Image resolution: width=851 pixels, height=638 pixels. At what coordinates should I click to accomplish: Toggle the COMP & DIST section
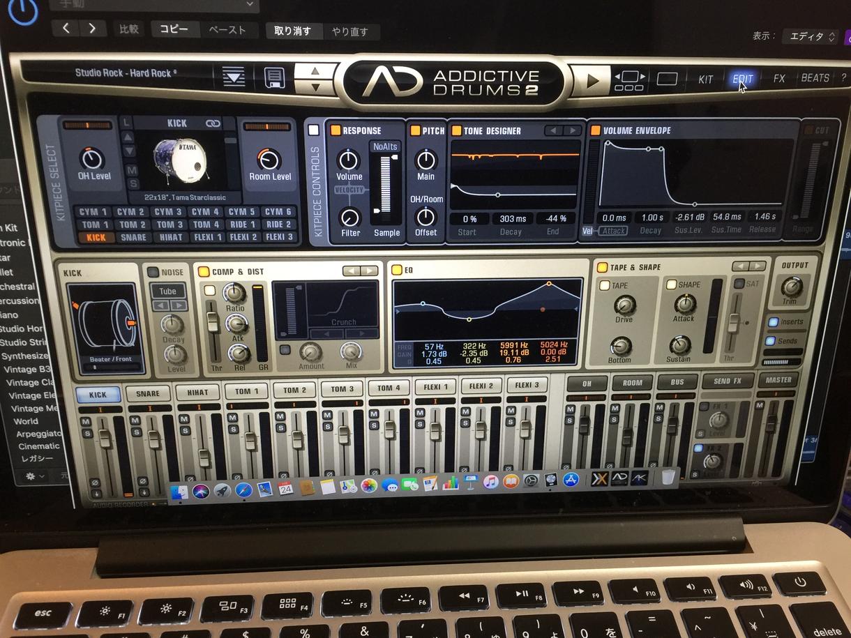(204, 271)
